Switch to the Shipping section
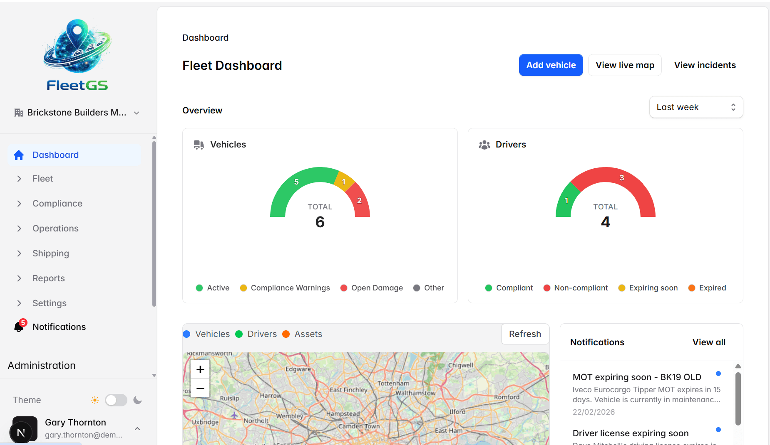This screenshot has height=445, width=770. pyautogui.click(x=50, y=253)
